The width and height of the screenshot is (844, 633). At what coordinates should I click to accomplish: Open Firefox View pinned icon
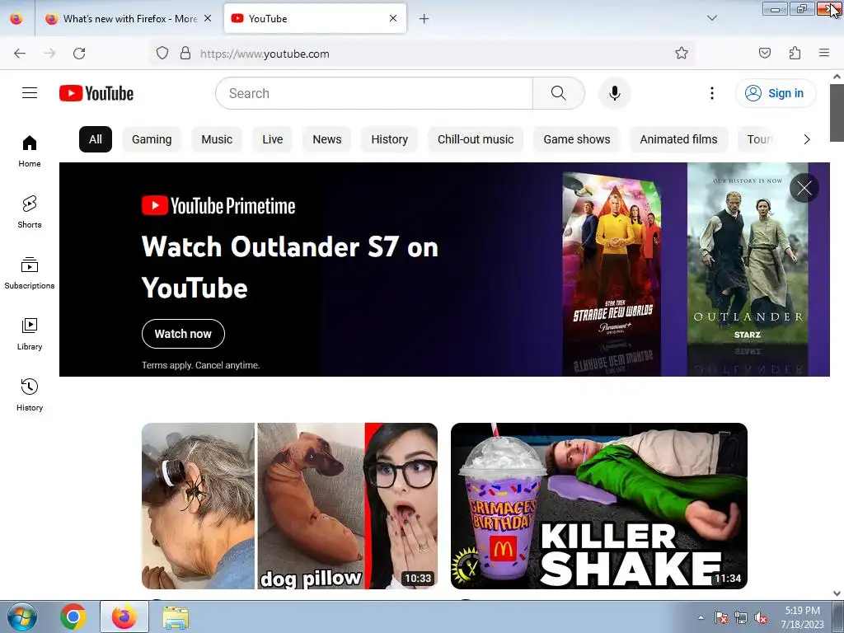click(16, 19)
